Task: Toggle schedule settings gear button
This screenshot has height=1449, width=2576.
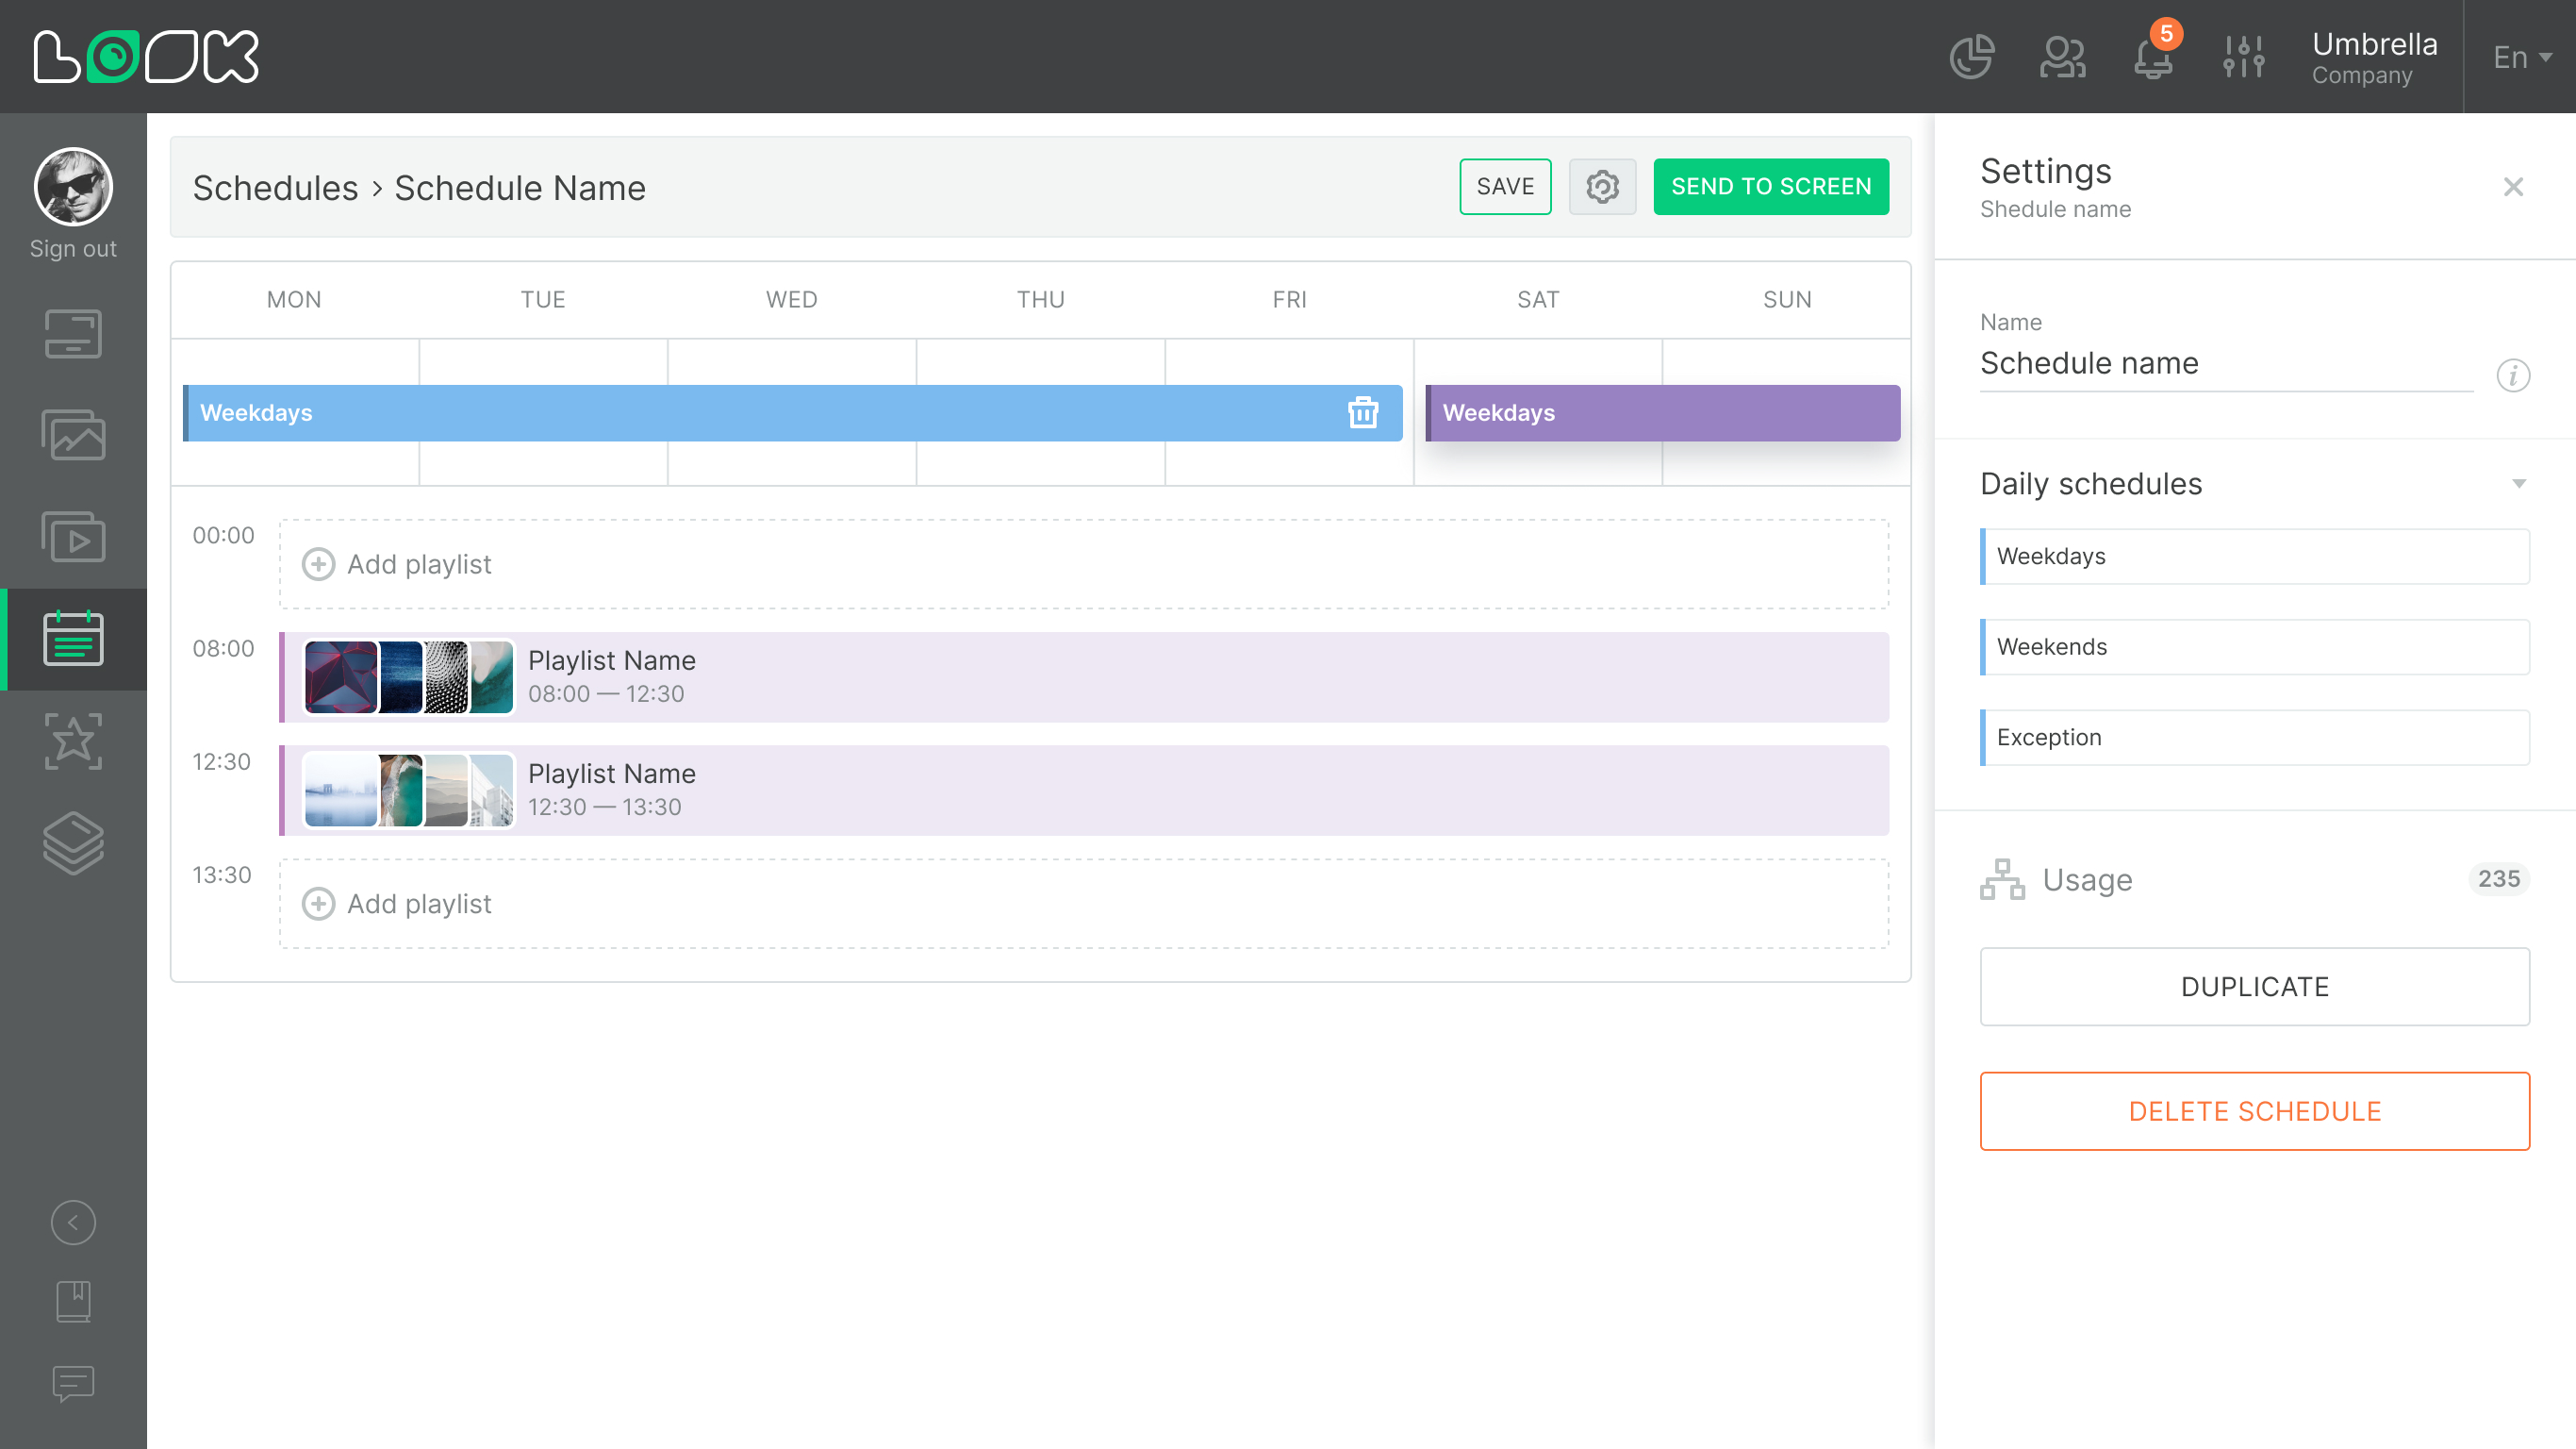Action: pyautogui.click(x=1602, y=187)
